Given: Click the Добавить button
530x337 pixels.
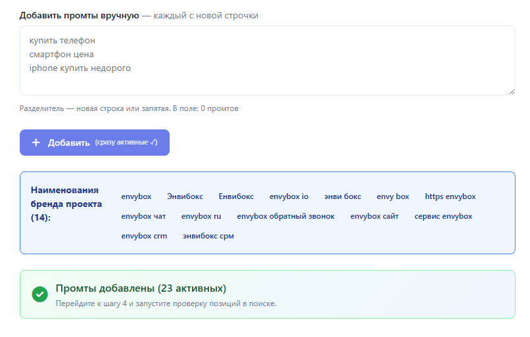Looking at the screenshot, I should [95, 143].
